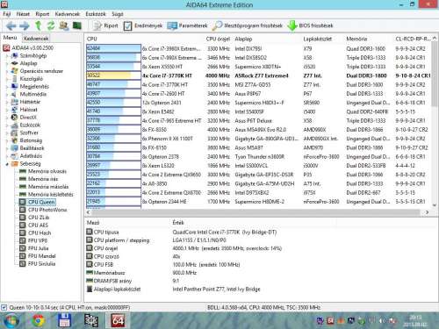This screenshot has height=329, width=439.
Task: Switch to the Kedvencek tab in sidebar
Action: [36, 39]
